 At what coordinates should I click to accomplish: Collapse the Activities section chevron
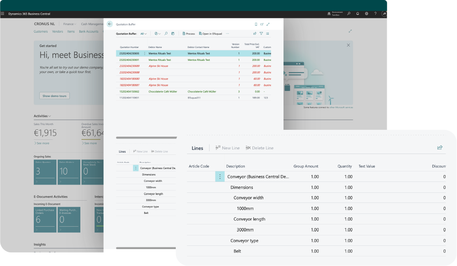[x=49, y=115]
